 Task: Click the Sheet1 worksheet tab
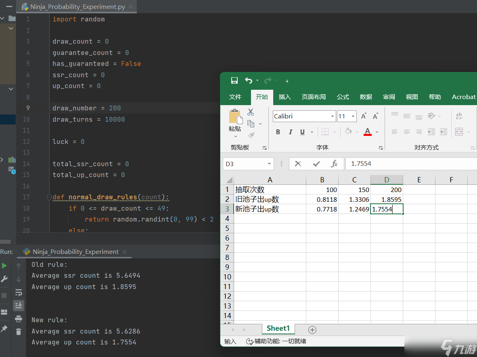(x=278, y=328)
